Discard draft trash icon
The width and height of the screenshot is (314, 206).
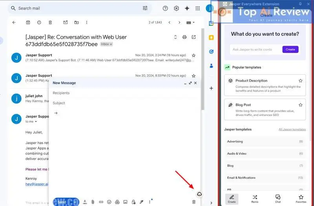coord(194,202)
